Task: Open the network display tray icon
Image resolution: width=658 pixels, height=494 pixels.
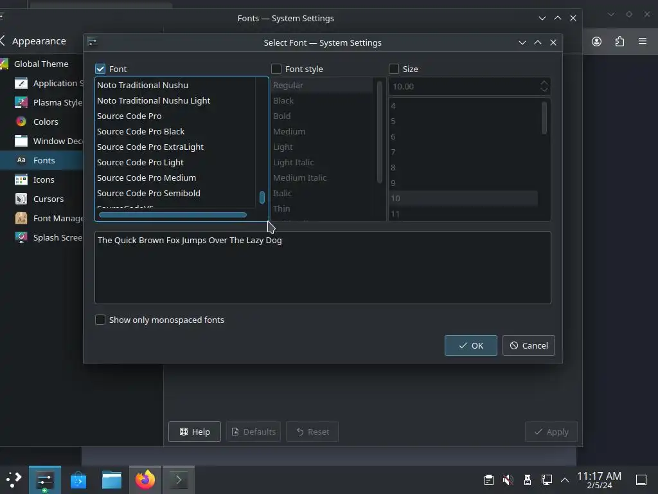Action: pyautogui.click(x=547, y=480)
